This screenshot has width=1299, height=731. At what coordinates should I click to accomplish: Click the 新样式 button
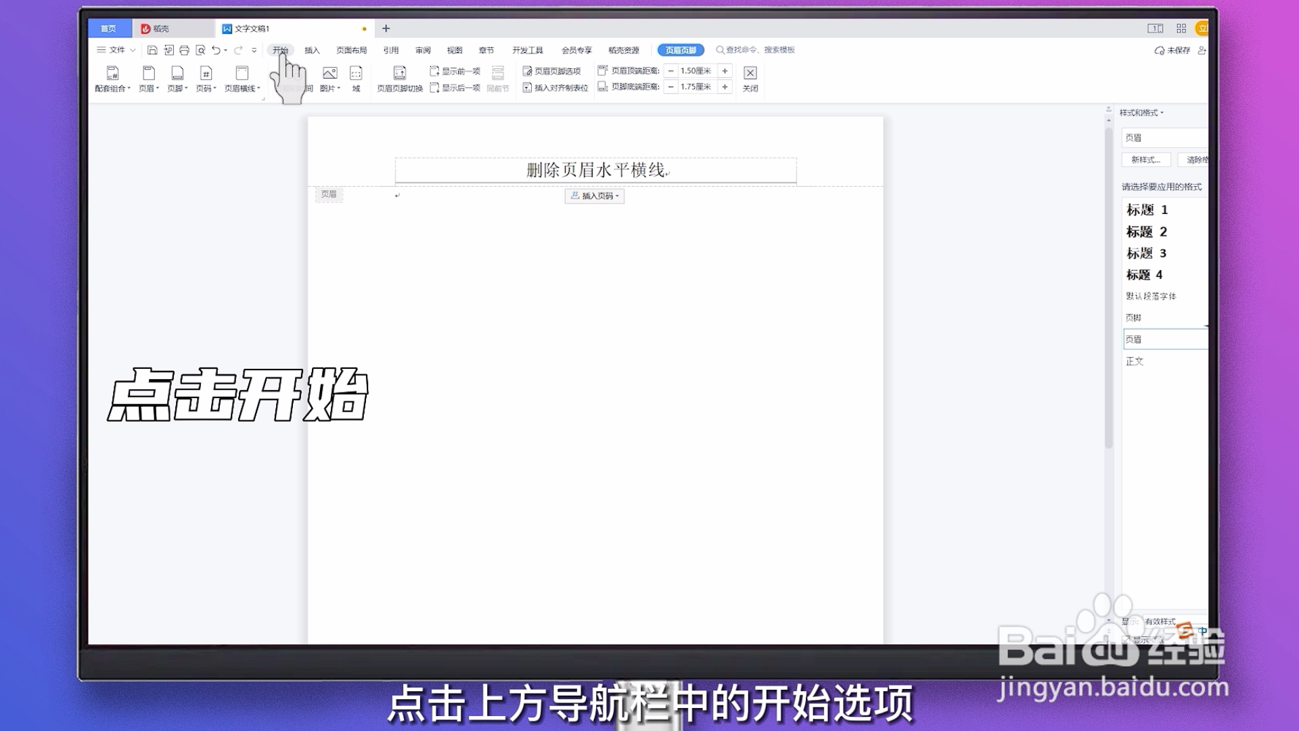tap(1145, 160)
